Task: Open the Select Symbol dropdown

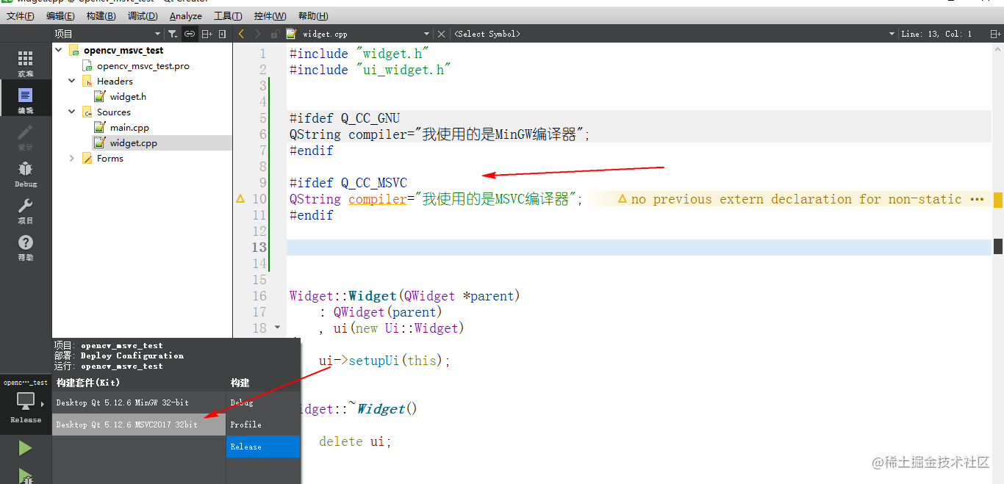Action: [x=892, y=34]
